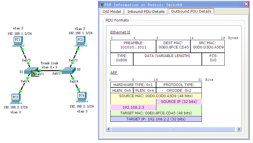
Task: Click the vlan 3 label below PC3
Action: coord(16,112)
